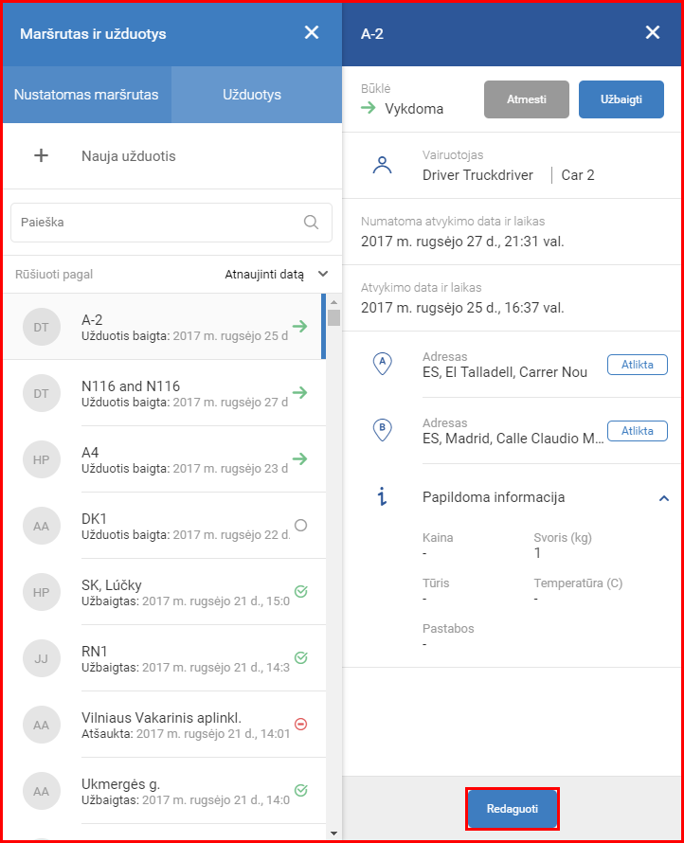Switch to the Nustatomas maršrutas tab
This screenshot has width=684, height=843.
pyautogui.click(x=86, y=95)
